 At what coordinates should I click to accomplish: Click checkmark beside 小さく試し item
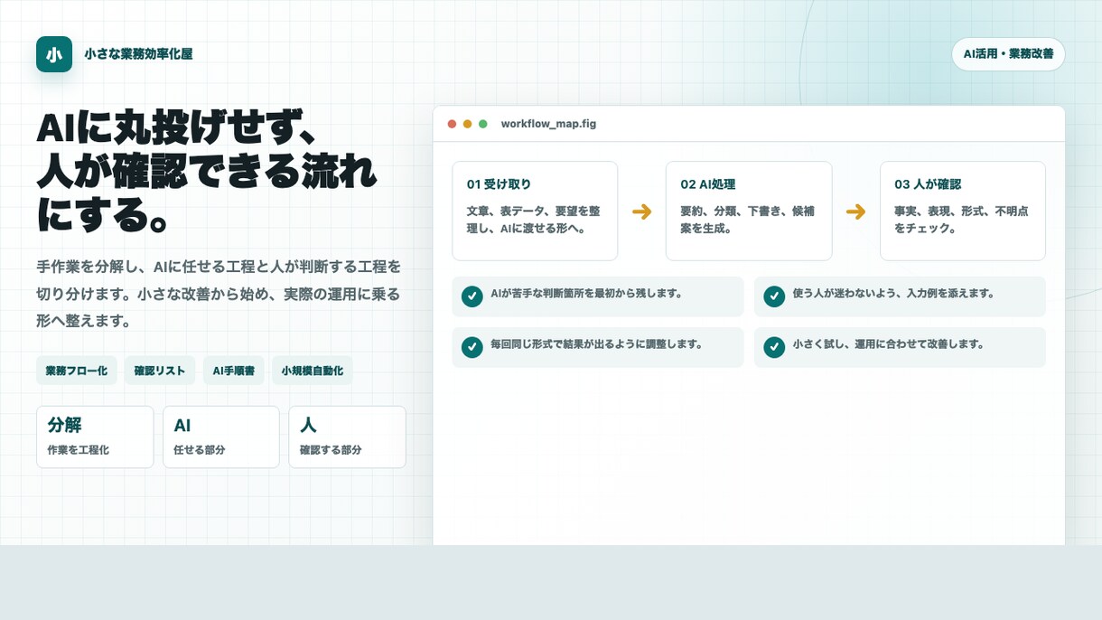774,347
